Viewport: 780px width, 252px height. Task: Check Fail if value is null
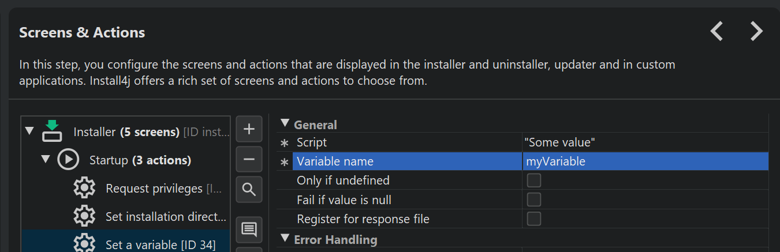click(534, 200)
